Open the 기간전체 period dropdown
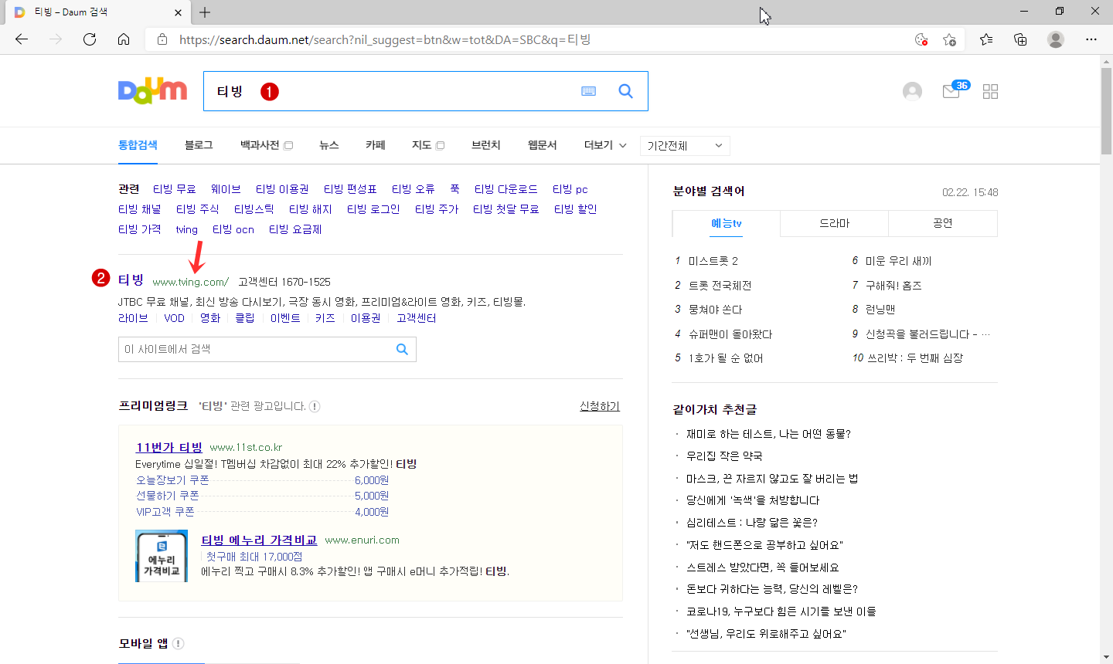The height and width of the screenshot is (664, 1113). pyautogui.click(x=685, y=145)
